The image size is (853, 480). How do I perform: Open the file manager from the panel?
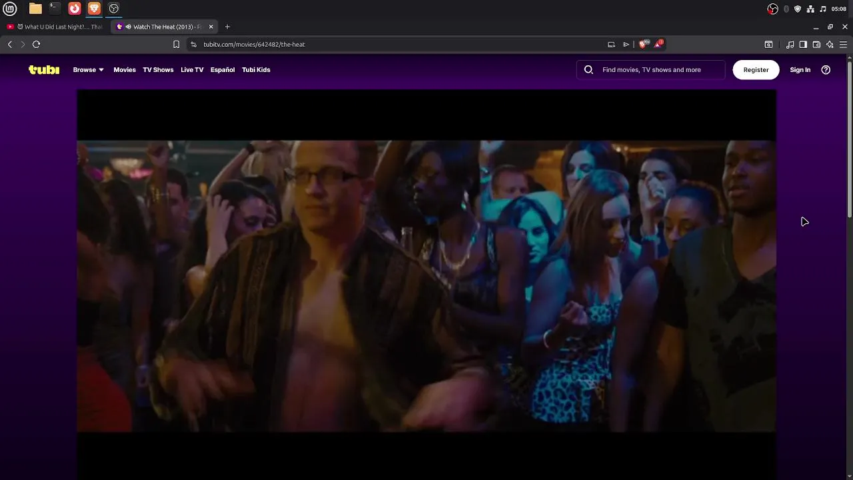[35, 9]
